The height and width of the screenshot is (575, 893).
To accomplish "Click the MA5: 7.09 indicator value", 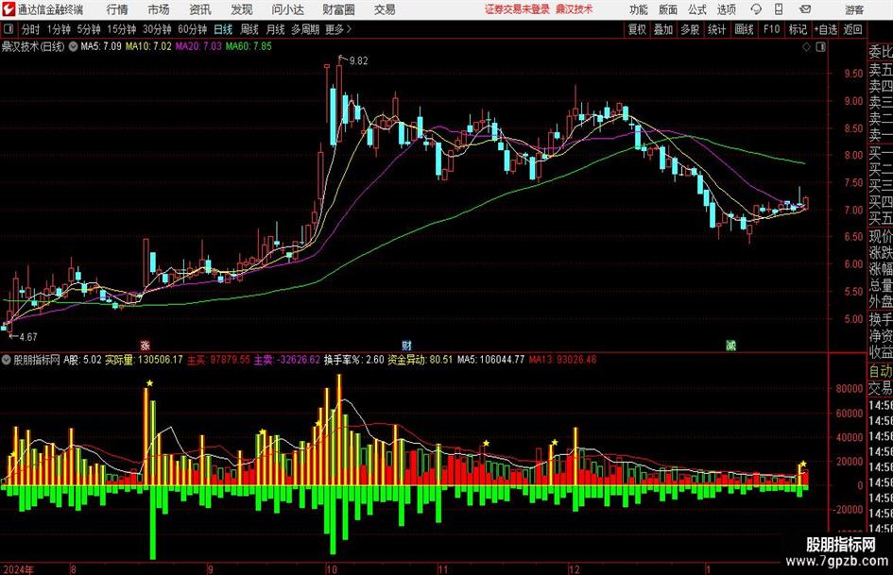I will click(101, 46).
